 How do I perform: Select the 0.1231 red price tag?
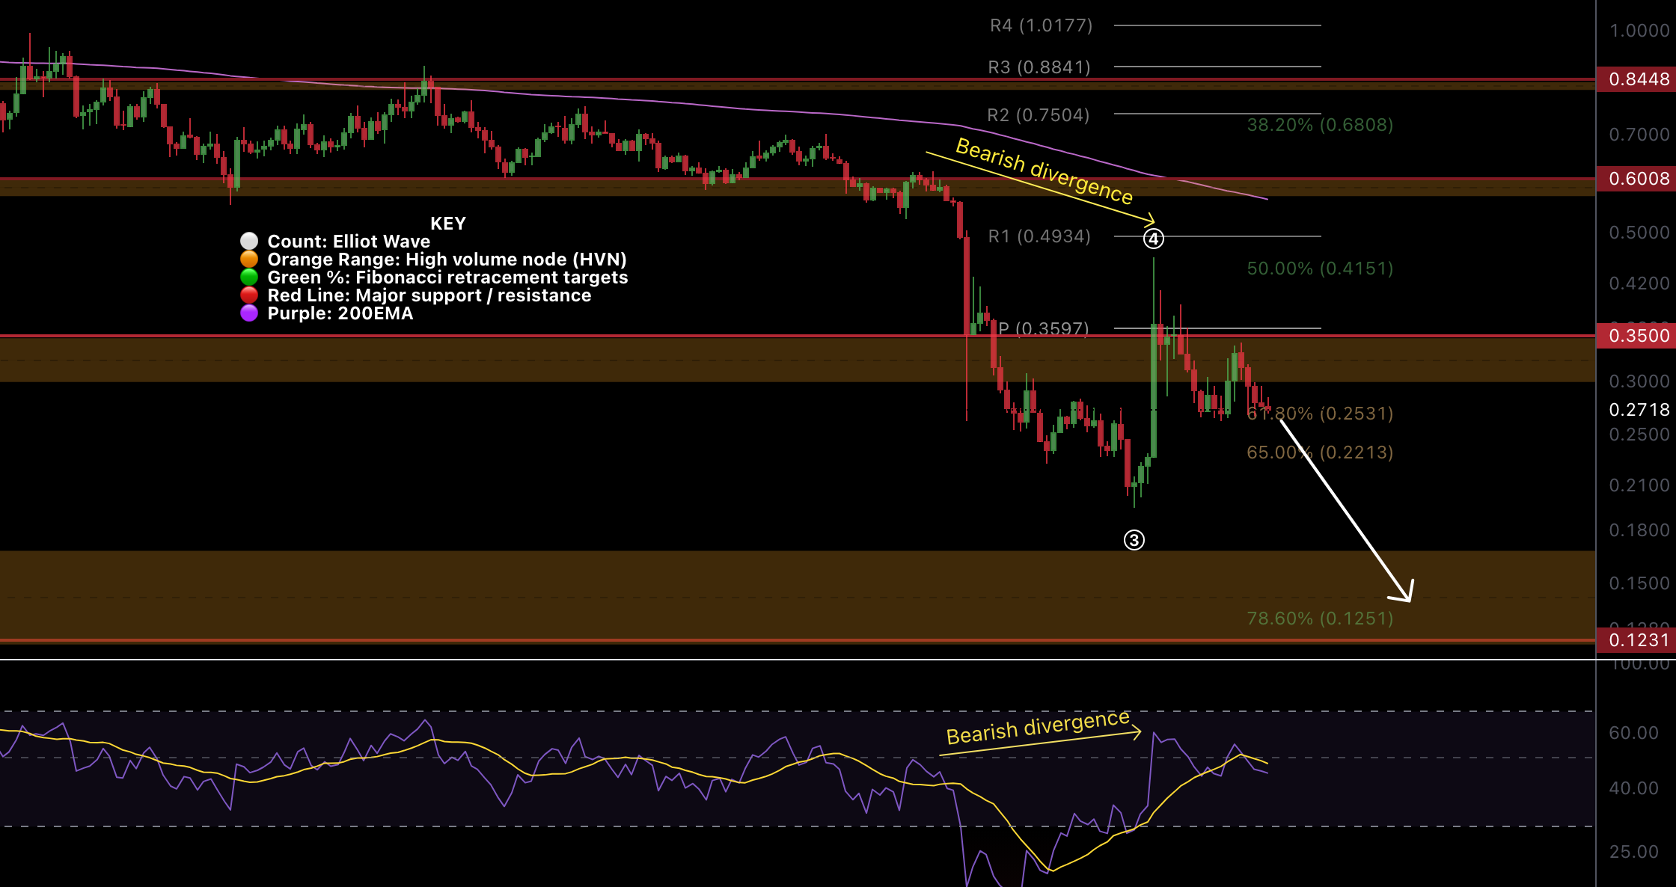1638,640
